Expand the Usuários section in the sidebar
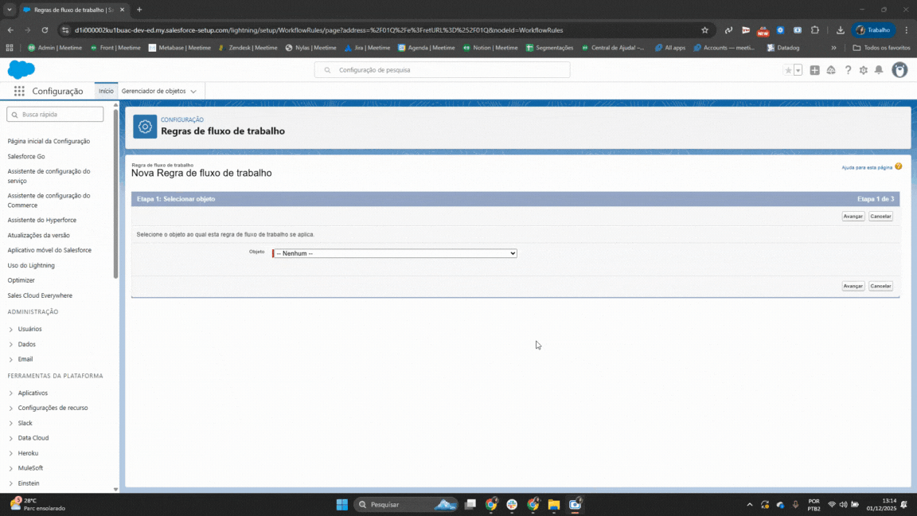This screenshot has height=516, width=917. (29, 329)
